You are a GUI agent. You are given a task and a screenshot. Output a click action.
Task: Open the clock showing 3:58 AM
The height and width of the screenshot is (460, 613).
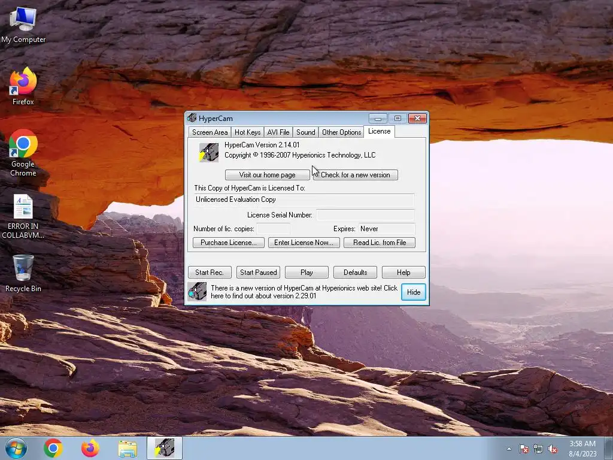pyautogui.click(x=582, y=449)
